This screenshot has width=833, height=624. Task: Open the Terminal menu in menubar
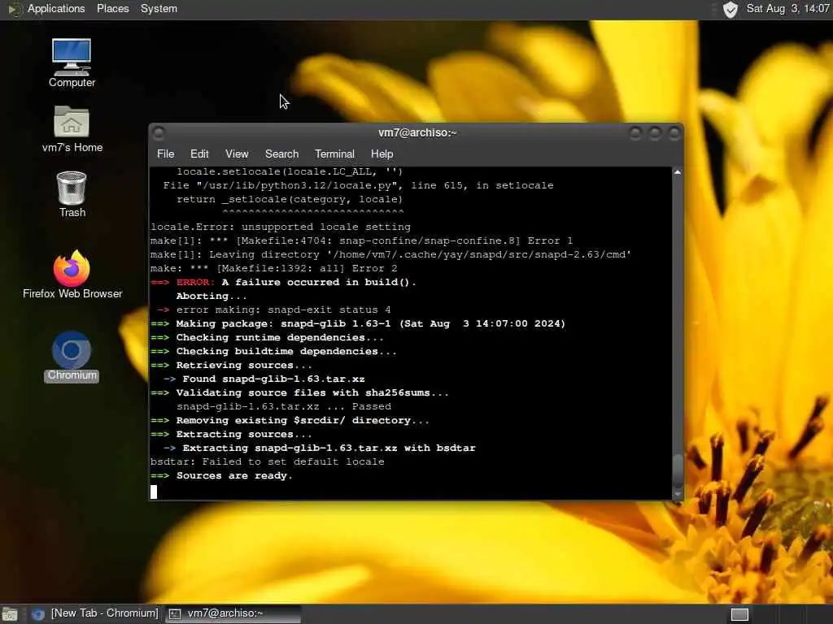click(334, 154)
